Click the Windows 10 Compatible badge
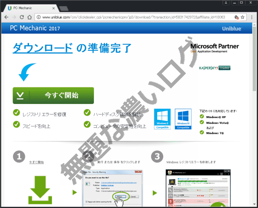 [183, 119]
